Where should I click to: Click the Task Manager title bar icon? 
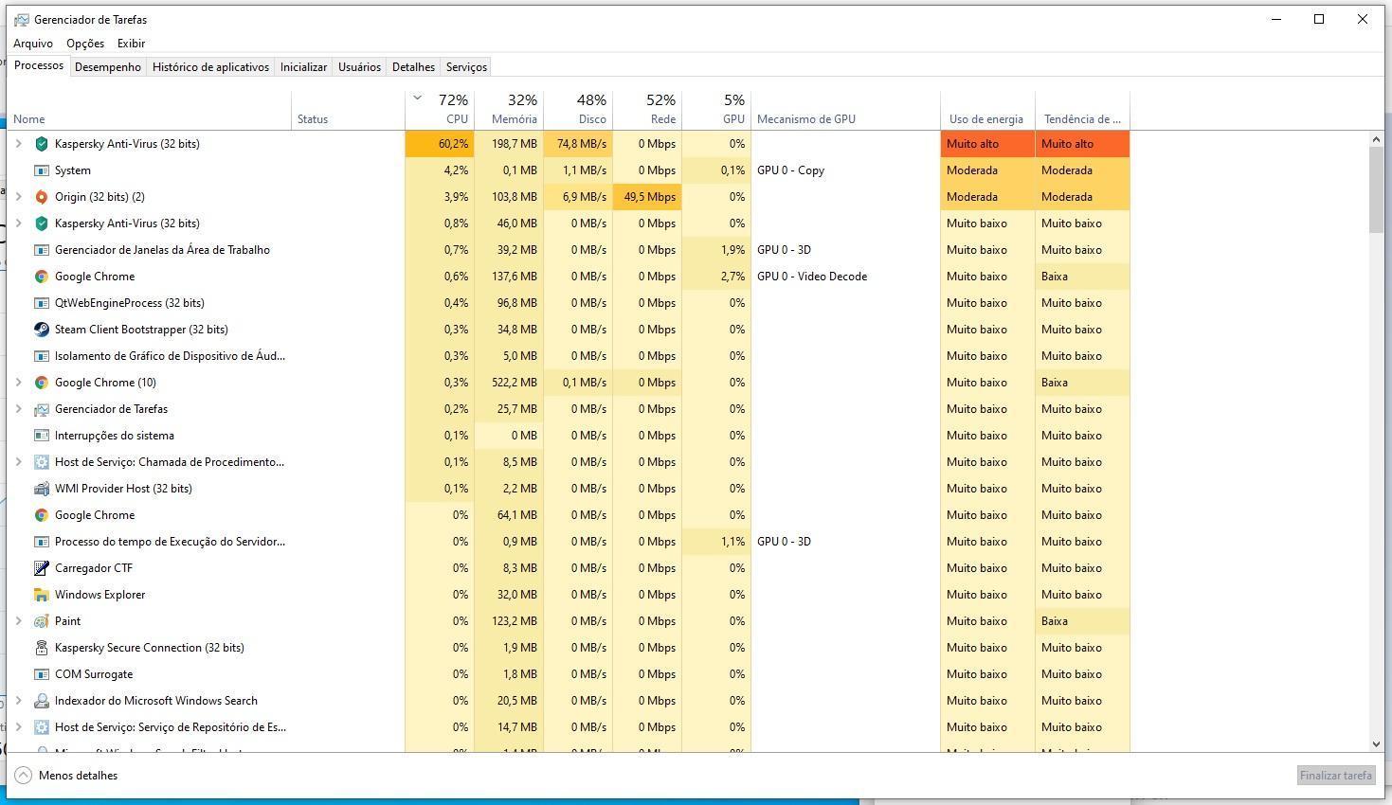point(22,19)
